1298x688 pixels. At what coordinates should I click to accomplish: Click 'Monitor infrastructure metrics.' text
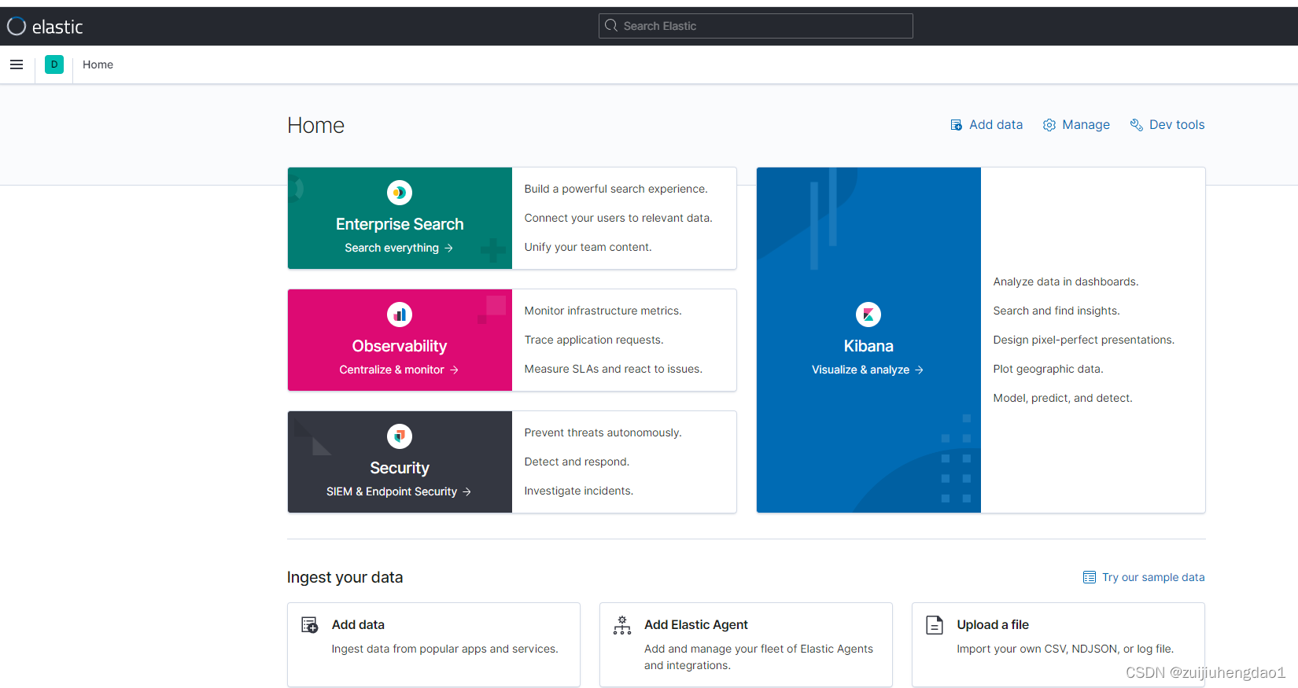click(603, 311)
